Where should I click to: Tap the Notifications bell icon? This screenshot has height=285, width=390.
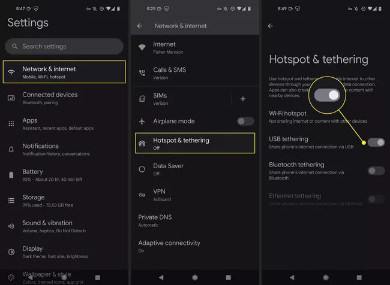click(x=11, y=150)
